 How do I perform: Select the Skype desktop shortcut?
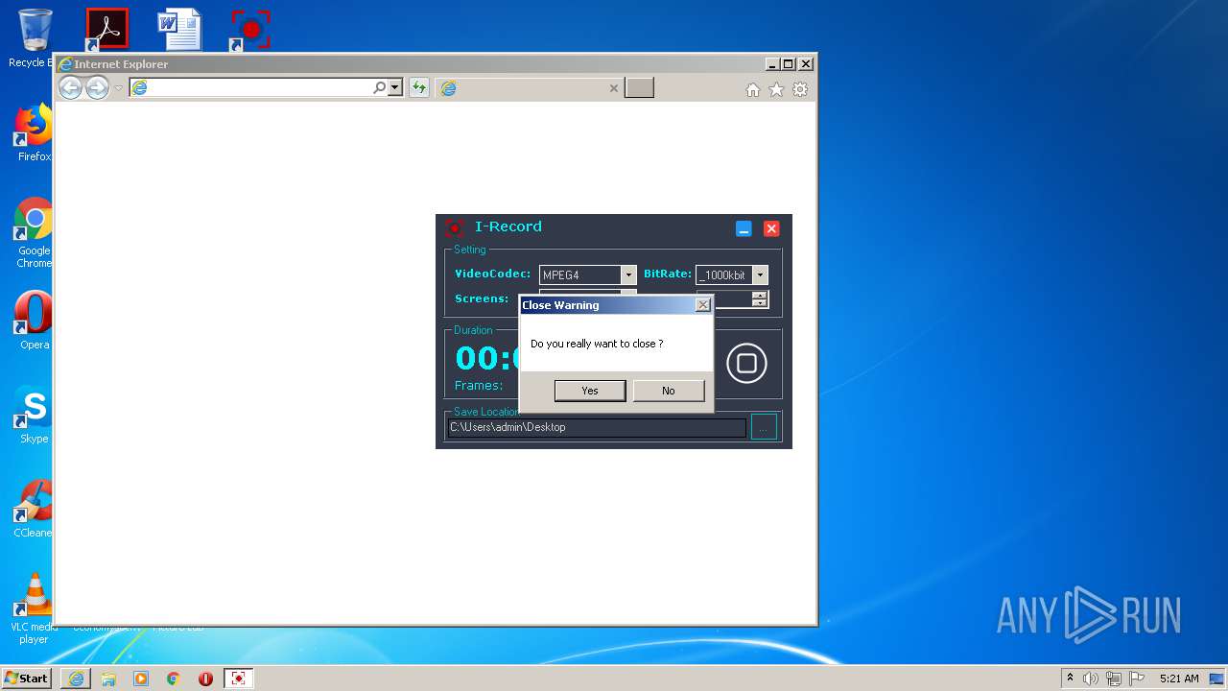(x=33, y=415)
